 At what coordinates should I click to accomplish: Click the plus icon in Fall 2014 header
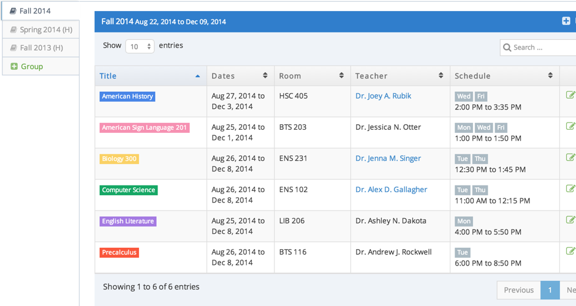click(566, 21)
